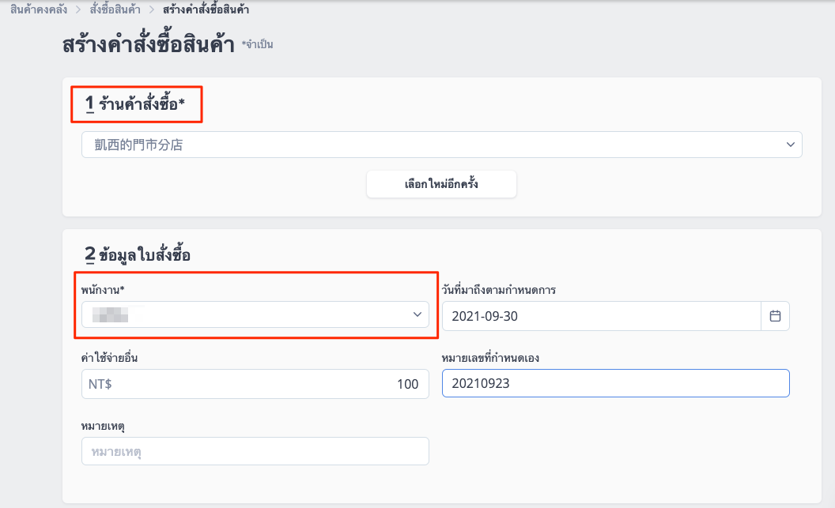Click the custom number field 20210923
Viewport: 835px width, 508px height.
[x=616, y=383]
